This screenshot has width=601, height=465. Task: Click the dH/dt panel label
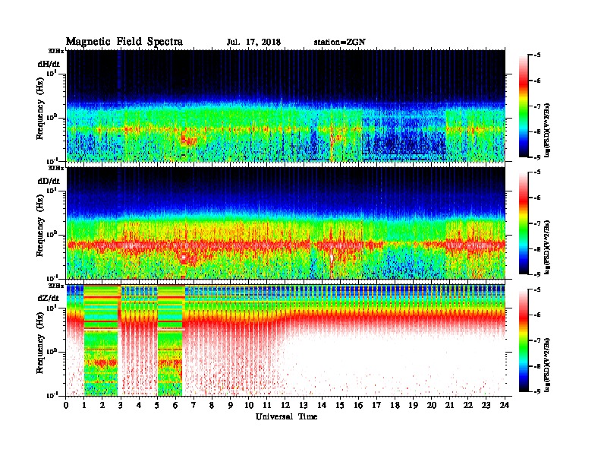(49, 63)
